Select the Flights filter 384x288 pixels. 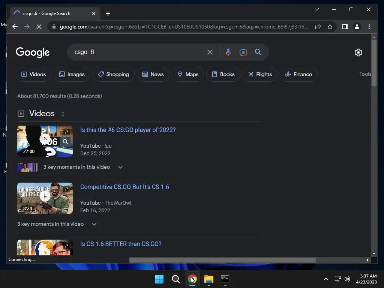tap(260, 74)
